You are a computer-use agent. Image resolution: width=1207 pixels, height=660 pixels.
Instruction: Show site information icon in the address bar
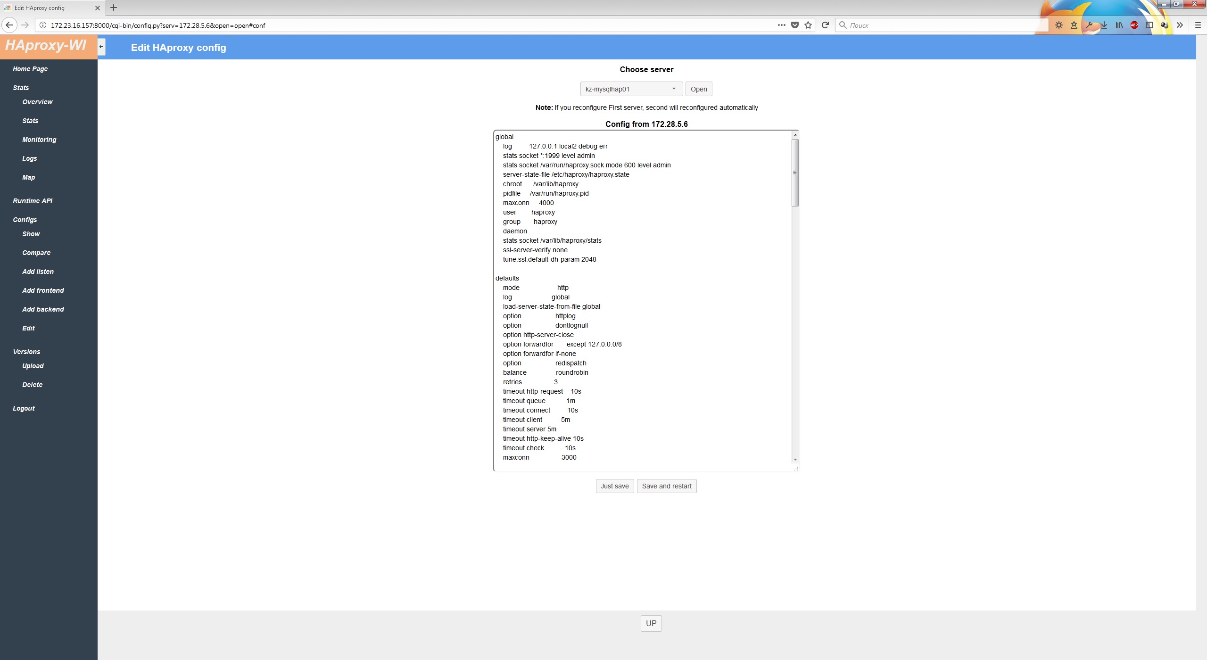click(x=42, y=25)
